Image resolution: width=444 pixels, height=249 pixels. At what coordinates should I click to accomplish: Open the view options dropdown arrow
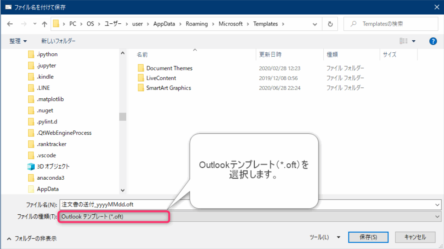pos(414,41)
